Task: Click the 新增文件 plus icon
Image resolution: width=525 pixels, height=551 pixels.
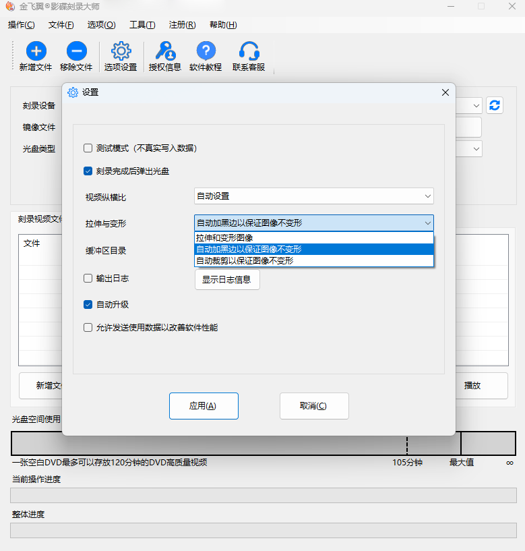Action: 36,51
